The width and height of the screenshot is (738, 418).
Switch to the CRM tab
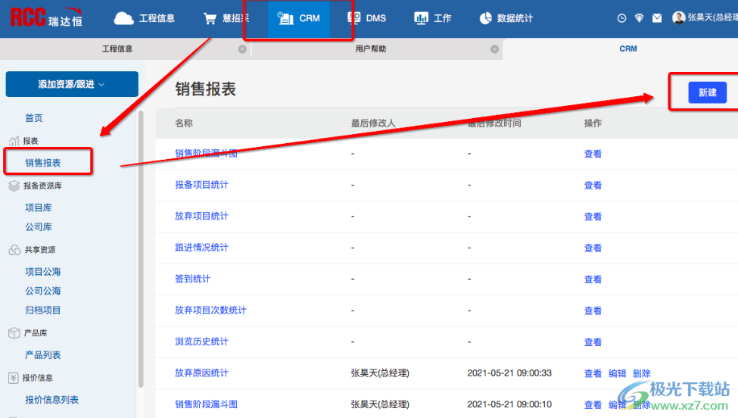(x=627, y=49)
